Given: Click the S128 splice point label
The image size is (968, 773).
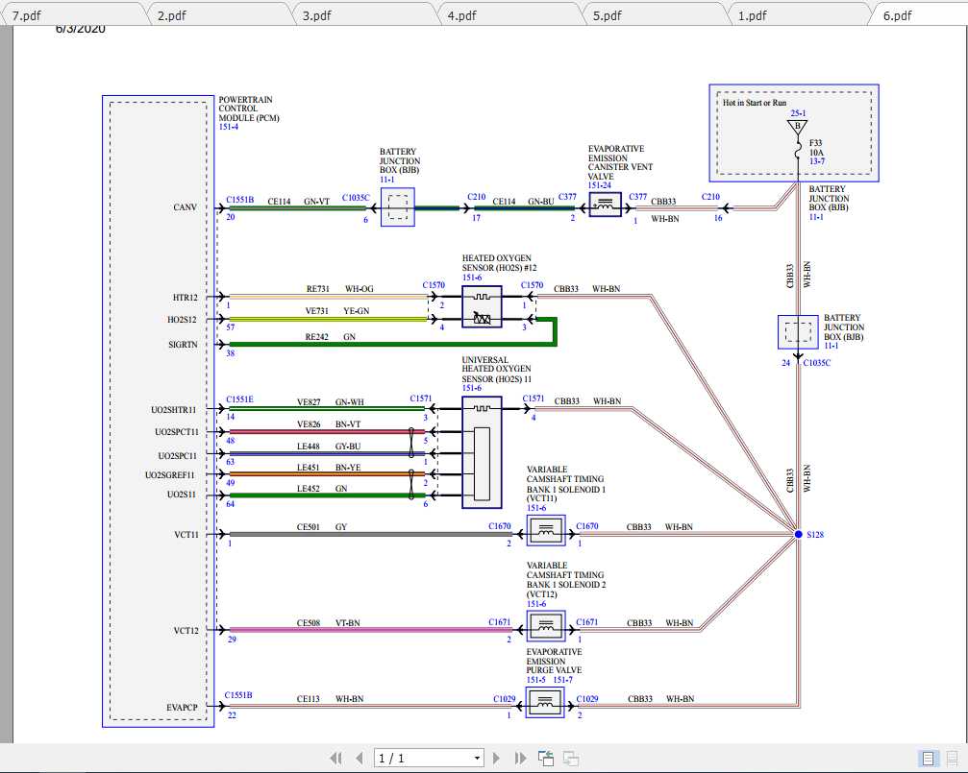Looking at the screenshot, I should [x=815, y=534].
